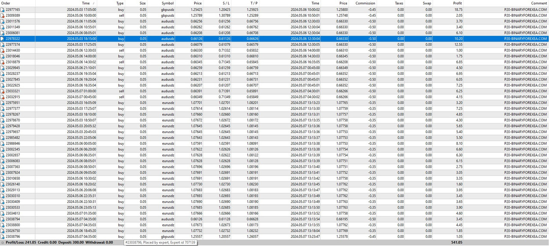Click close time 2024.05.06 10:50:01
549x246 pixels.
(x=305, y=15)
